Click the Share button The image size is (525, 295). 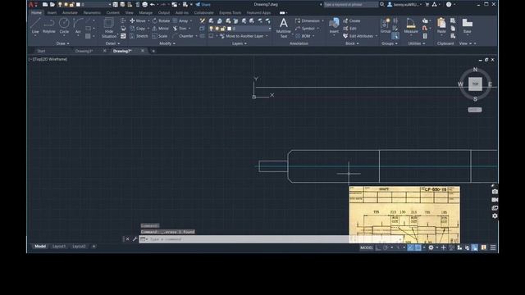coord(203,4)
